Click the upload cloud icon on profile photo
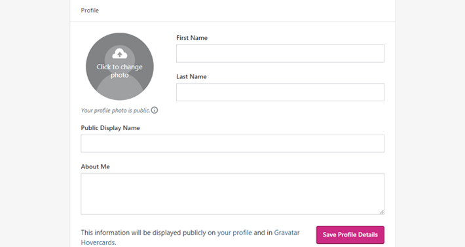This screenshot has height=247, width=465. (120, 54)
